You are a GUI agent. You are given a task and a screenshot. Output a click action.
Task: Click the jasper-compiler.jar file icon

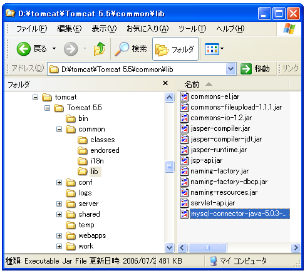click(x=184, y=128)
